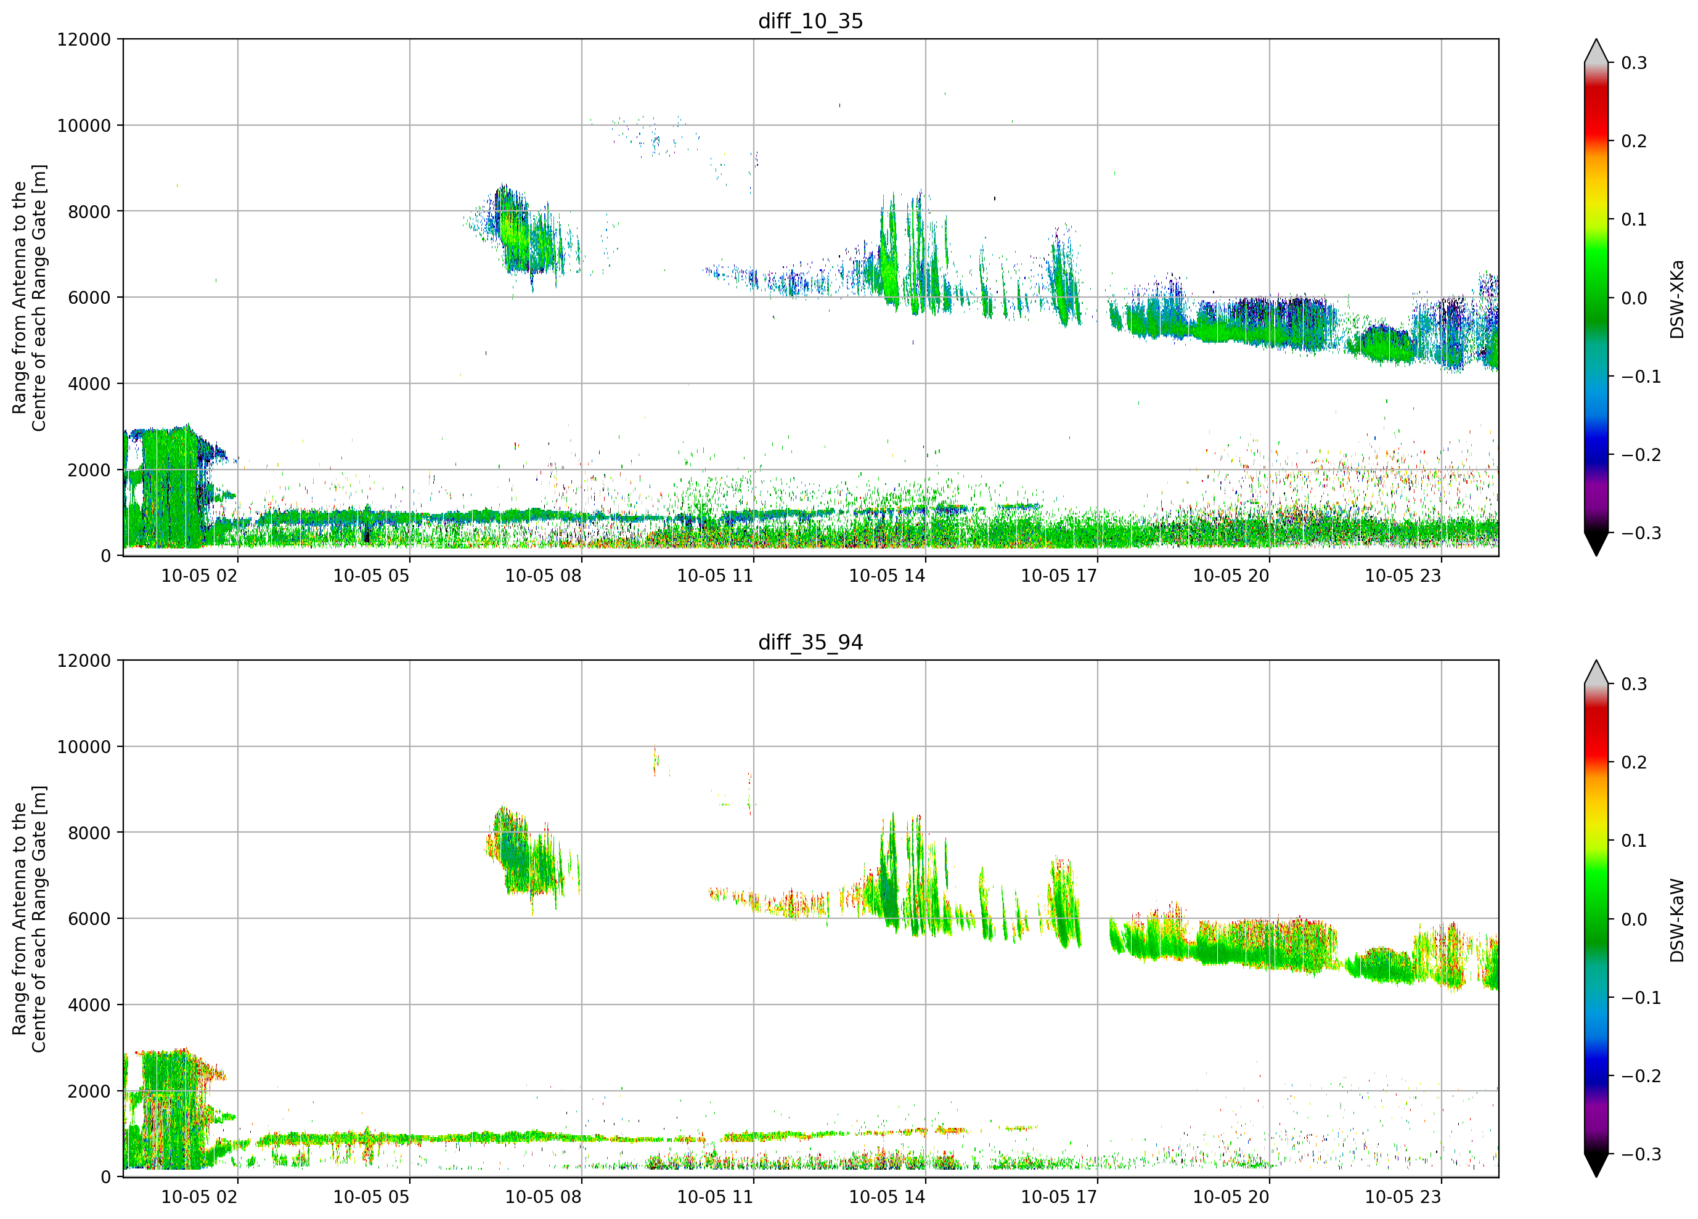The image size is (1698, 1219).
Task: Click the 10-05 14 x-tick under diff_10_35
Action: click(x=887, y=576)
